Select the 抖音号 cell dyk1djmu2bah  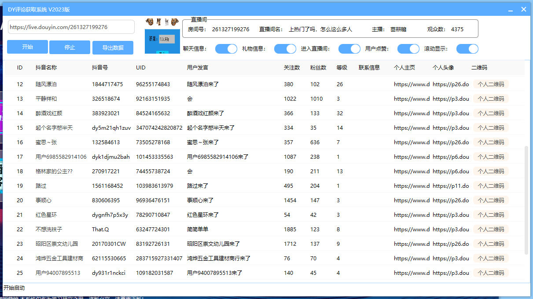click(111, 157)
